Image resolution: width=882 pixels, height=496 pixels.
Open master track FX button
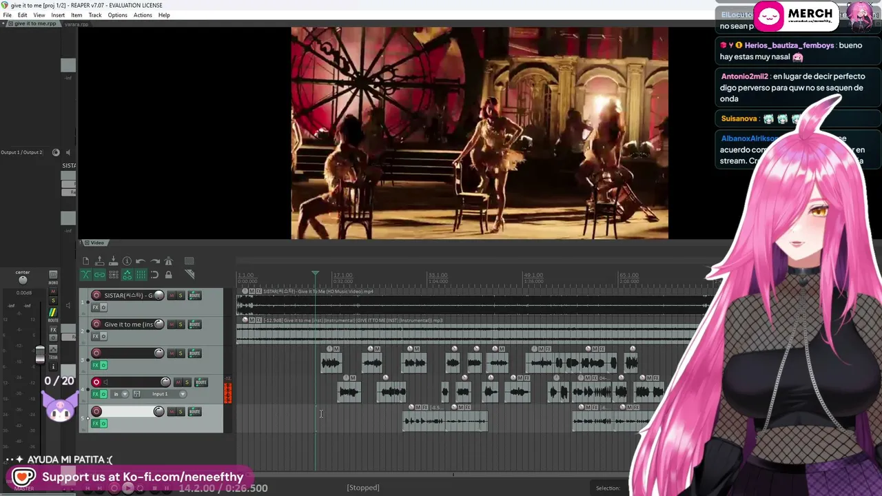coord(53,330)
